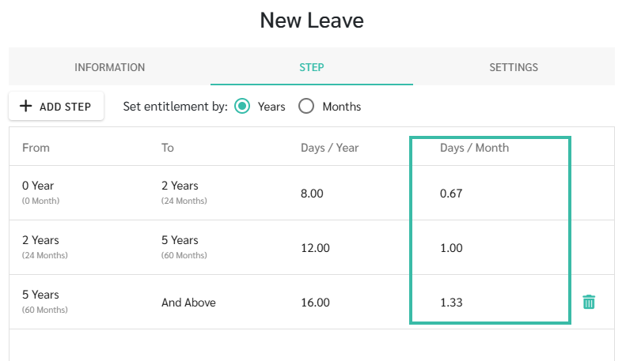626x361 pixels.
Task: Edit the 12.00 Days / Year value
Action: point(315,248)
